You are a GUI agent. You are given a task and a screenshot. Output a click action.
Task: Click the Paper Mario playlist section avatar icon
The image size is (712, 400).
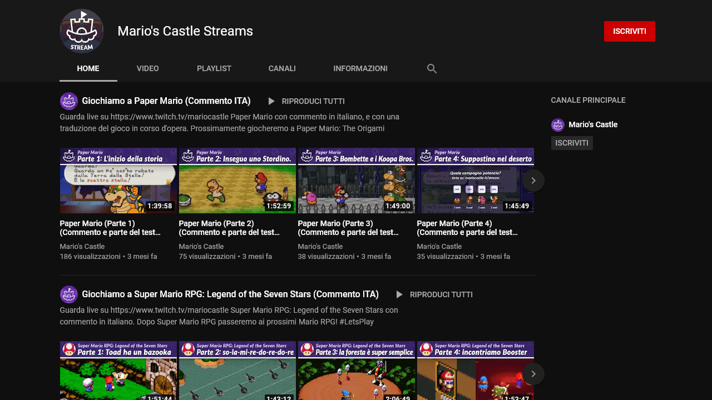point(69,101)
